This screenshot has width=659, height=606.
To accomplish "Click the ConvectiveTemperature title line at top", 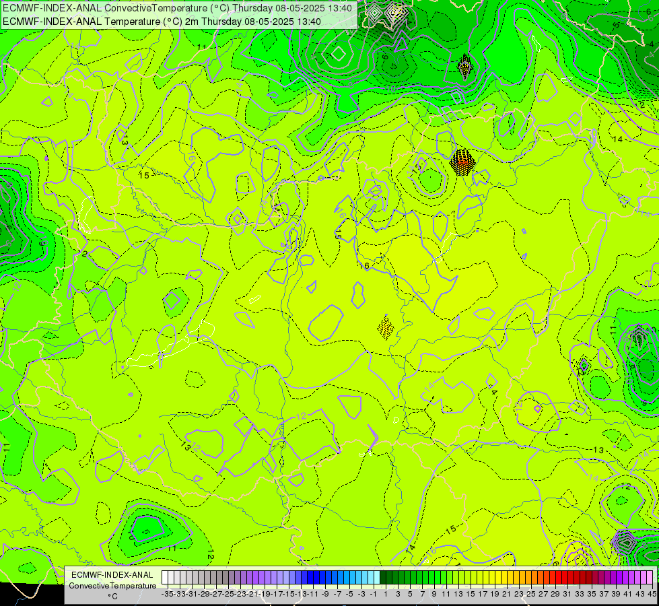I will click(177, 8).
